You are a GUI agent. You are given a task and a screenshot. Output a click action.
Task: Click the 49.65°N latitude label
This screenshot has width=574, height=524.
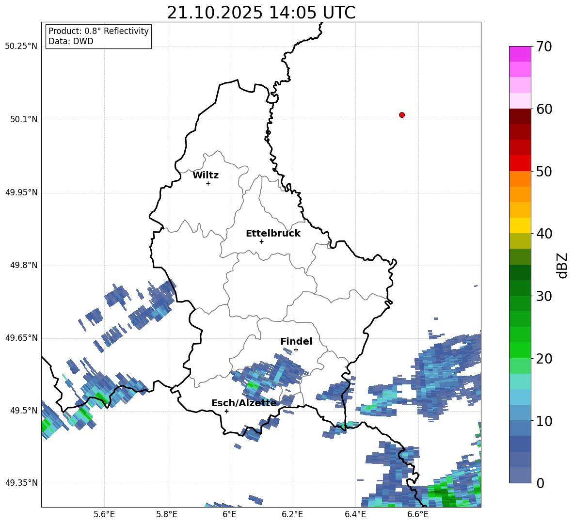click(21, 337)
